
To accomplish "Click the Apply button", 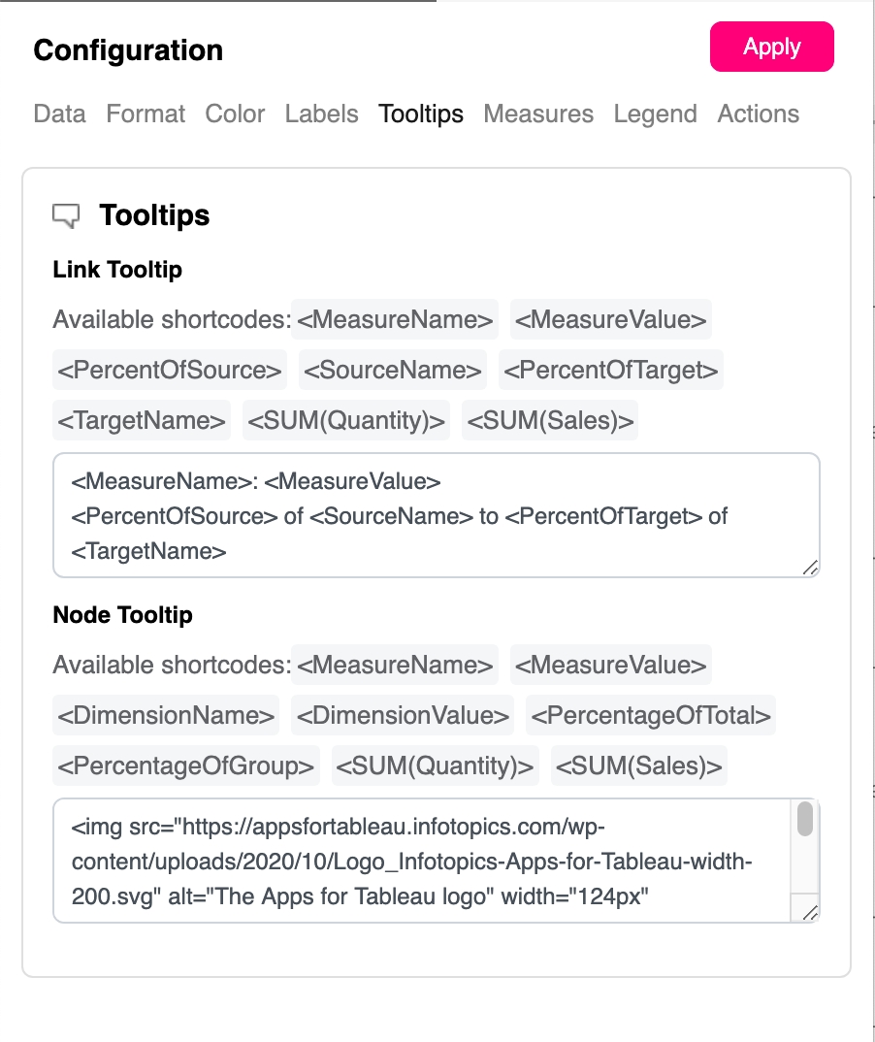I will point(771,47).
